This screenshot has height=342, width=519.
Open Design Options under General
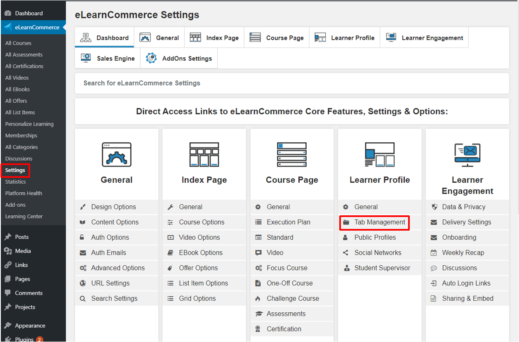(x=113, y=207)
